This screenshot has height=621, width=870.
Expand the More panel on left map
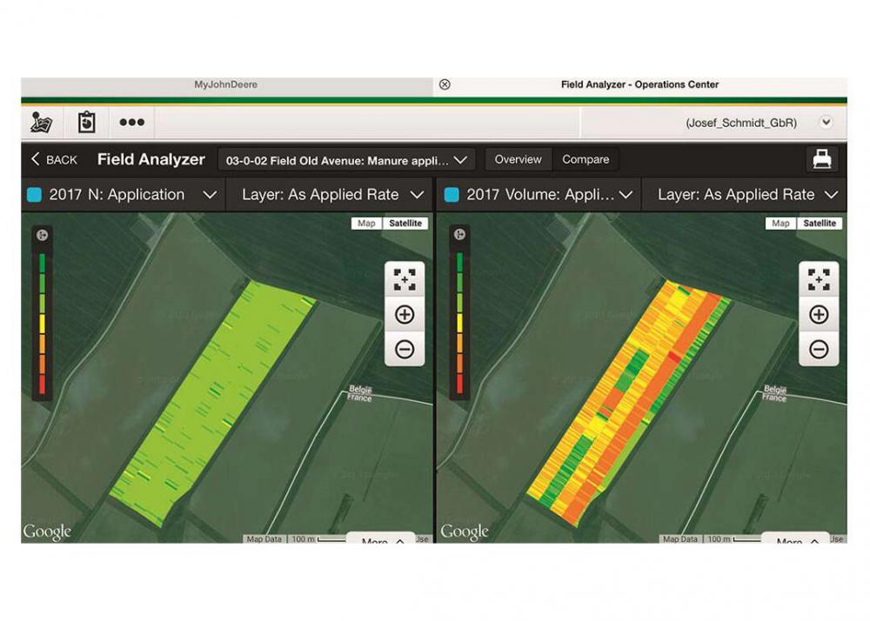(381, 539)
